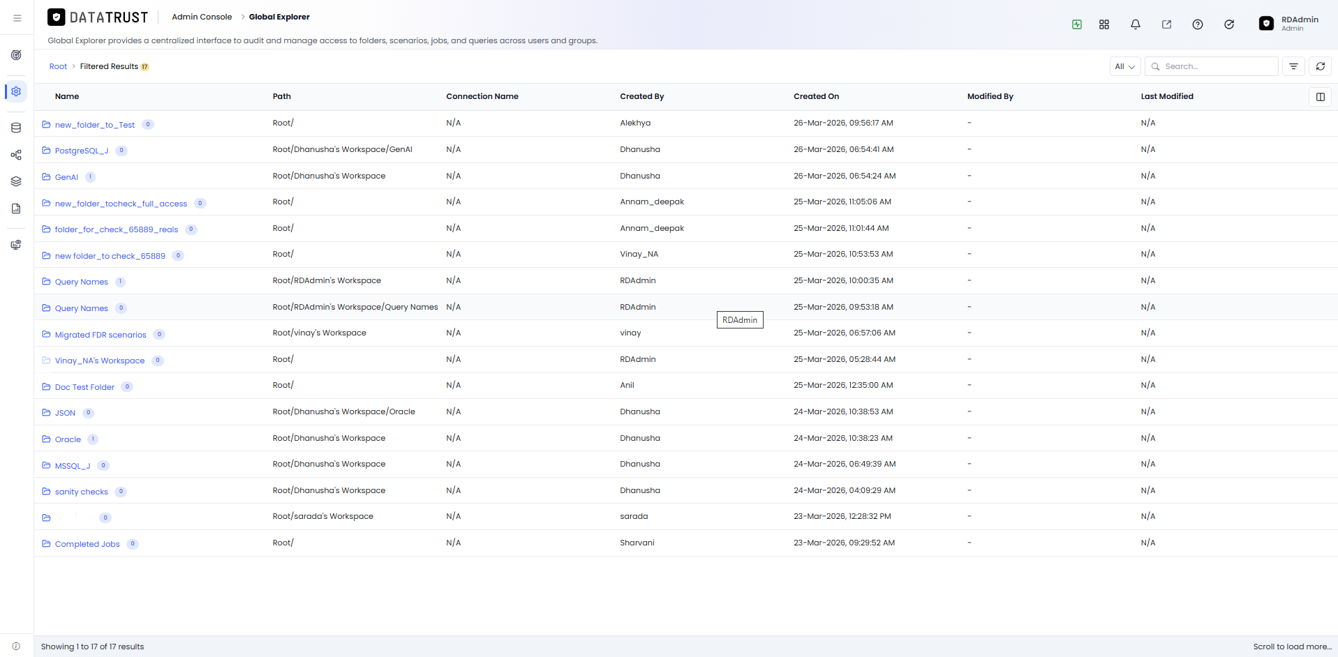Sort by the Created On column
This screenshot has height=657, width=1338.
click(x=816, y=96)
